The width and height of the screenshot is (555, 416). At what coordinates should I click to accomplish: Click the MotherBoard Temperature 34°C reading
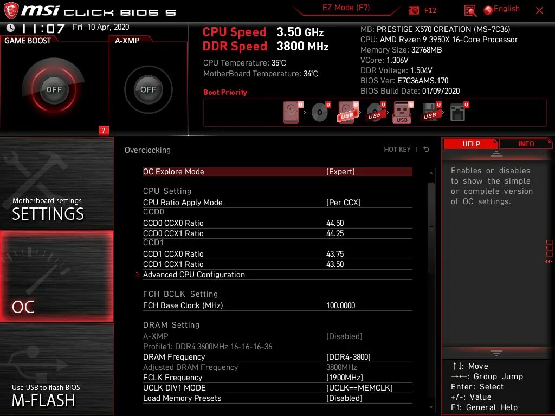261,74
